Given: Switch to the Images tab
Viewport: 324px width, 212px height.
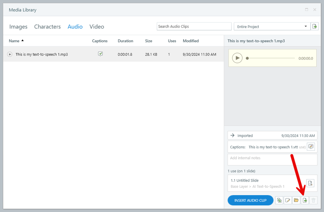Looking at the screenshot, I should (x=18, y=27).
